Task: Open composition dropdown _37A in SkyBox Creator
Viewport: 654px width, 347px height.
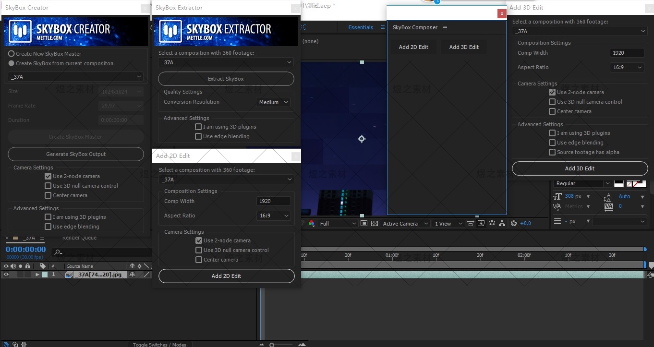Action: tap(76, 76)
